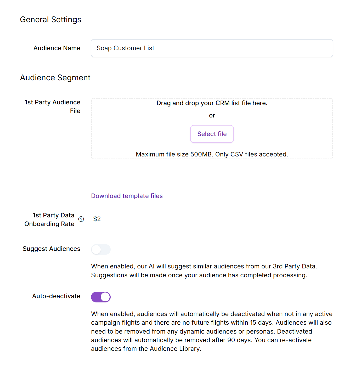This screenshot has height=366, width=350.
Task: Enable the Suggest Audiences toggle
Action: [x=101, y=250]
